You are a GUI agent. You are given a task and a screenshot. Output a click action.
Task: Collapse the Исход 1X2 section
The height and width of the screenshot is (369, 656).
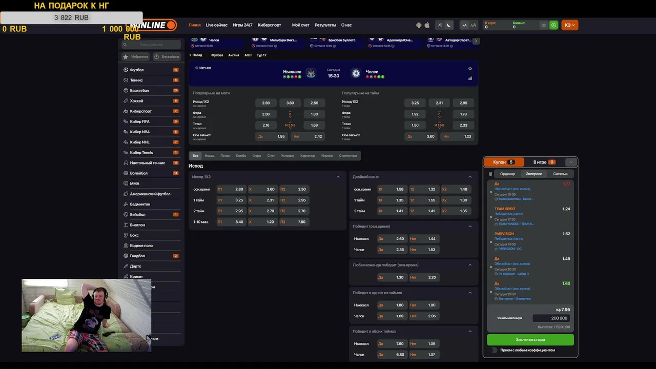(x=338, y=177)
